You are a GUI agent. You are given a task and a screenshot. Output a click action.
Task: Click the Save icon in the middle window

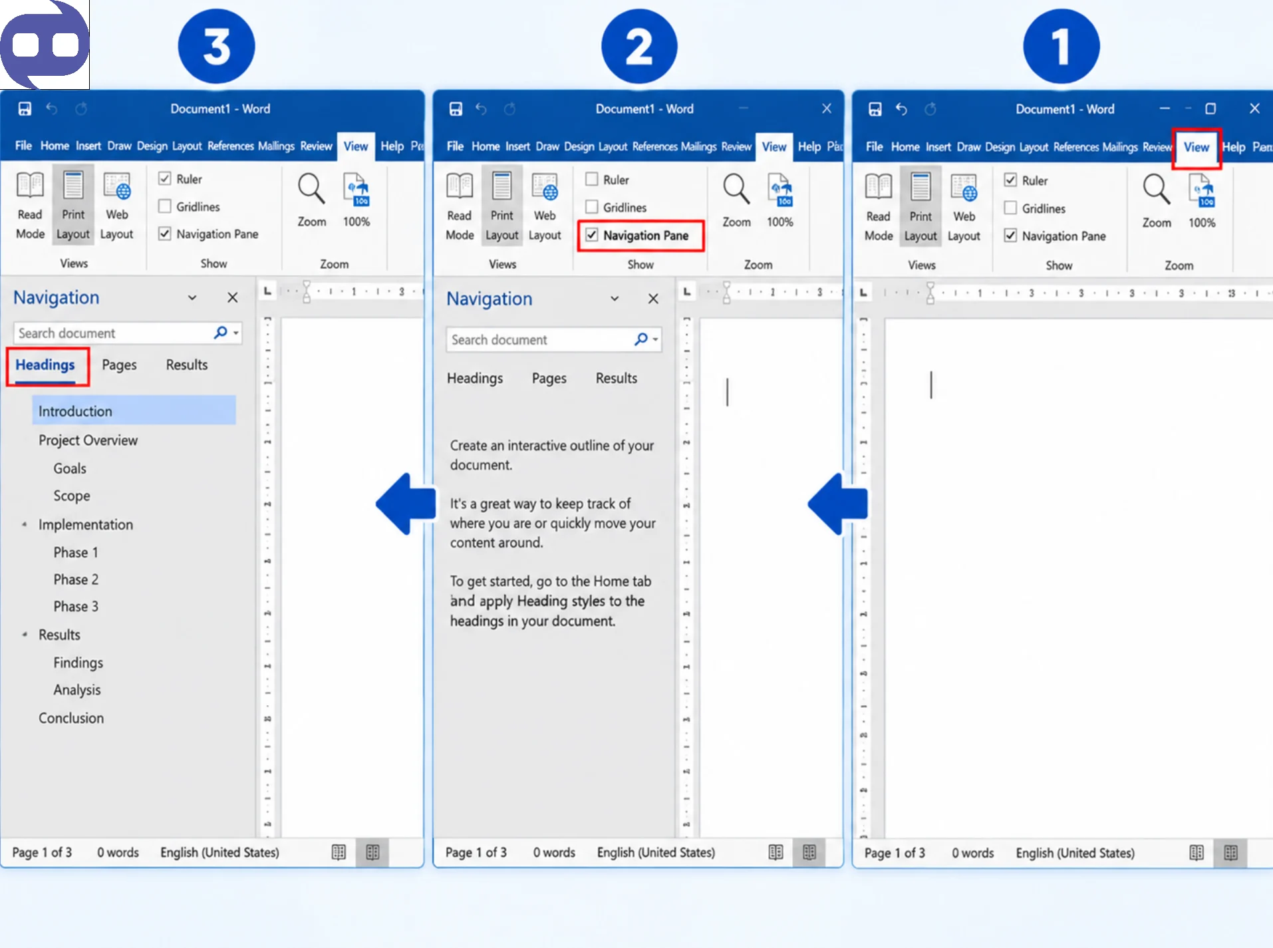[456, 108]
